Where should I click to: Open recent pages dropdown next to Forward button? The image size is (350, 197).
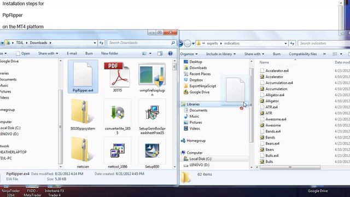pos(193,43)
